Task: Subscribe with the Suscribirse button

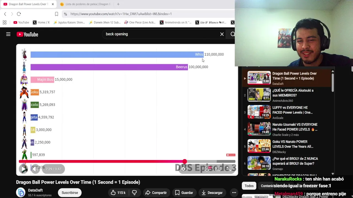Action: coord(70,193)
